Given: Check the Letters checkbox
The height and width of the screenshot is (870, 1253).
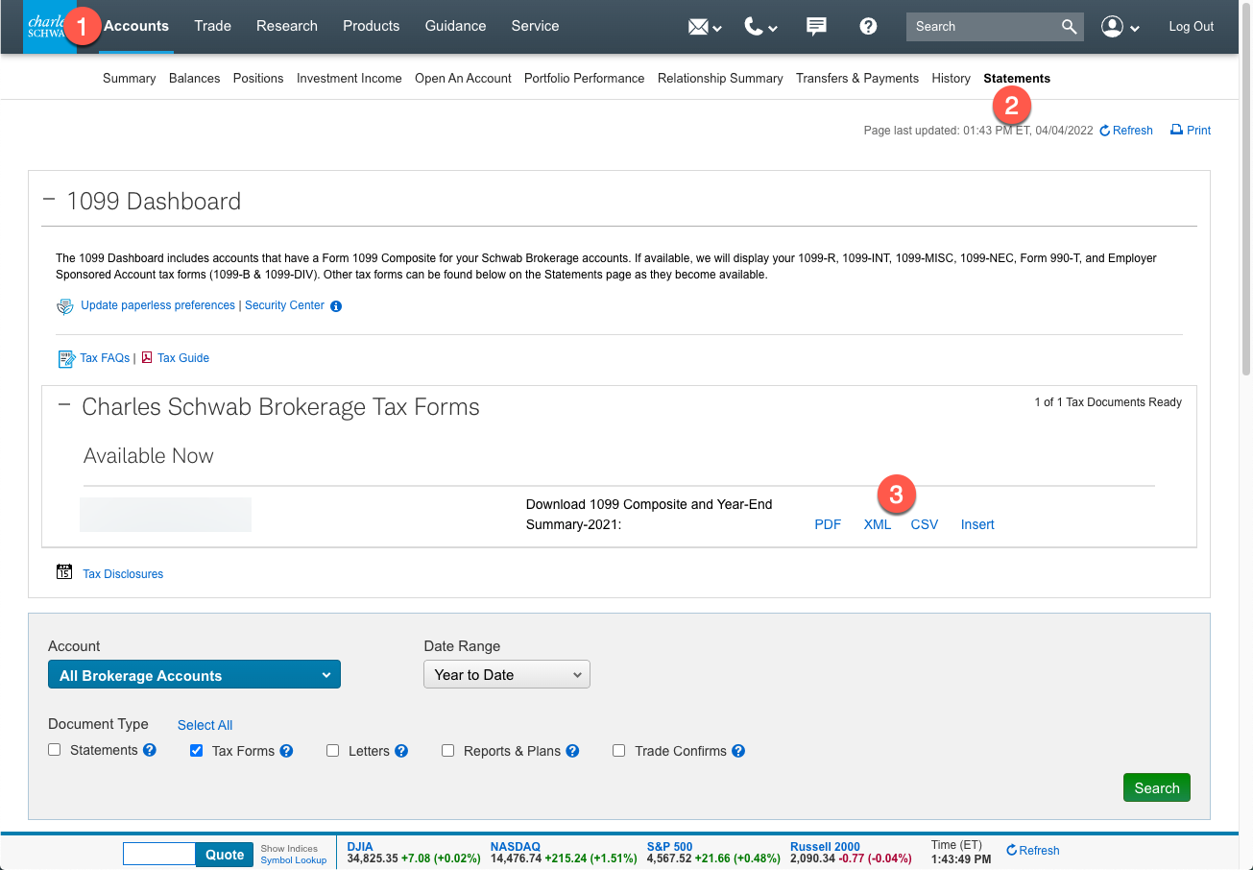Looking at the screenshot, I should 332,751.
